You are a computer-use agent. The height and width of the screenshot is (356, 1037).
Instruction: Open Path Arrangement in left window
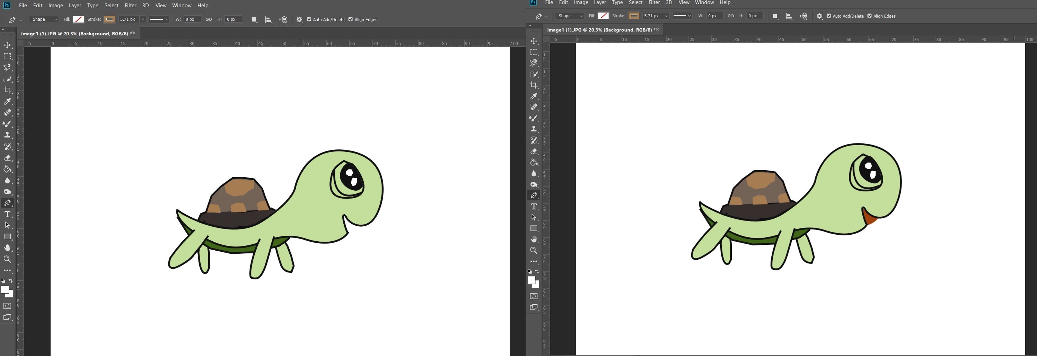pyautogui.click(x=283, y=19)
